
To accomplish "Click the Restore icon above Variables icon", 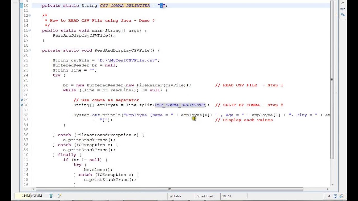I will click(x=342, y=3).
